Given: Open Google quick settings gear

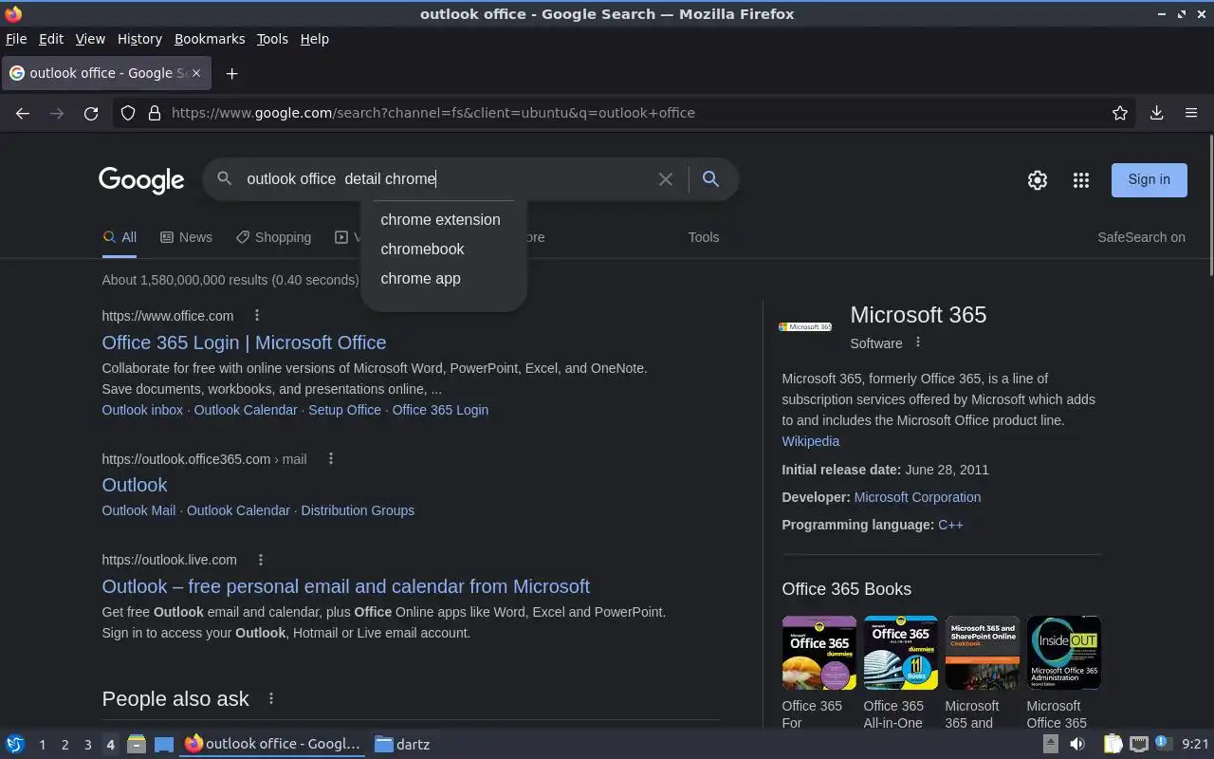Looking at the screenshot, I should click(1038, 180).
